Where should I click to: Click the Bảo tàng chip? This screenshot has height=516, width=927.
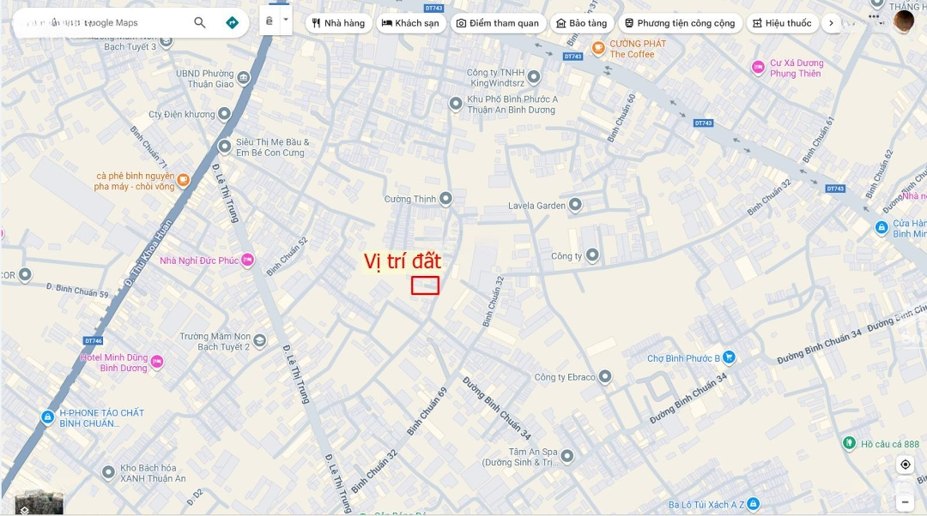582,23
